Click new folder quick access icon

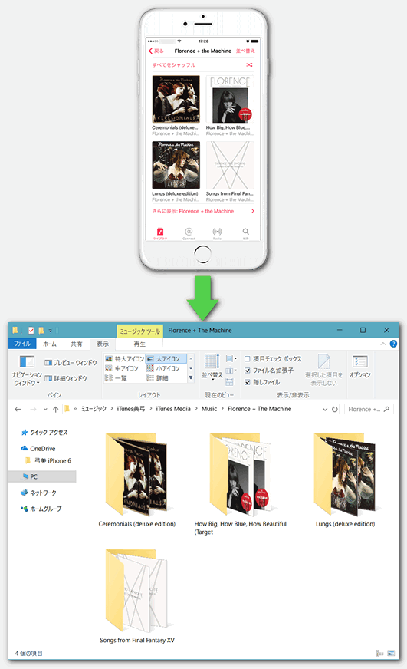41,330
